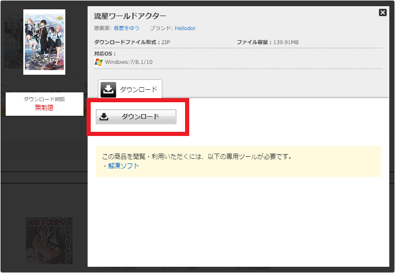
Task: Click the 流星ワールドアクター cover thumbnail
Action: [45, 42]
